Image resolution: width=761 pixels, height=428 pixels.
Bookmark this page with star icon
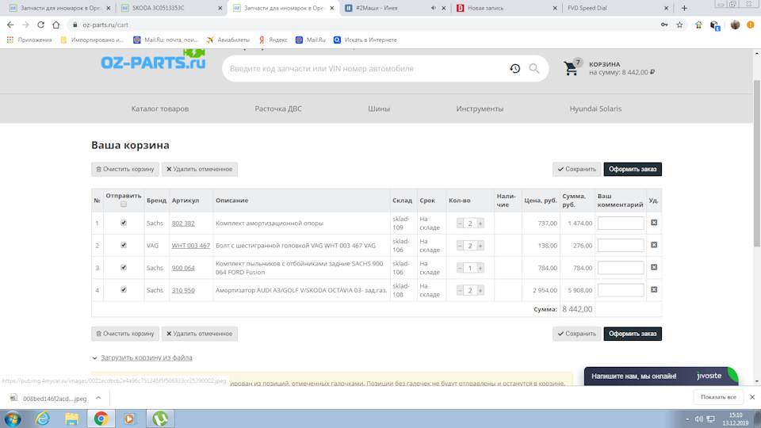click(679, 25)
